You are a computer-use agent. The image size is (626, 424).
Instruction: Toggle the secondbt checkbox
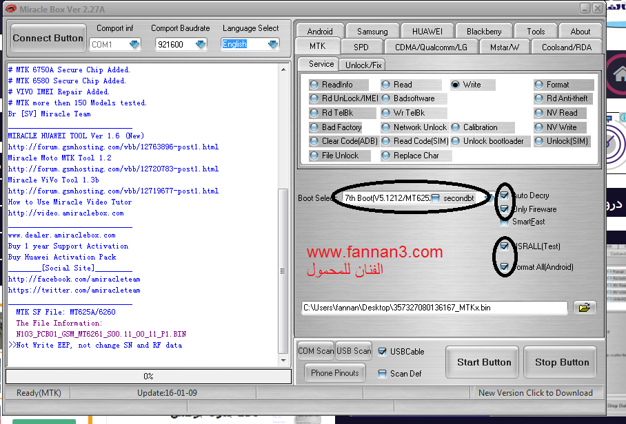(436, 198)
